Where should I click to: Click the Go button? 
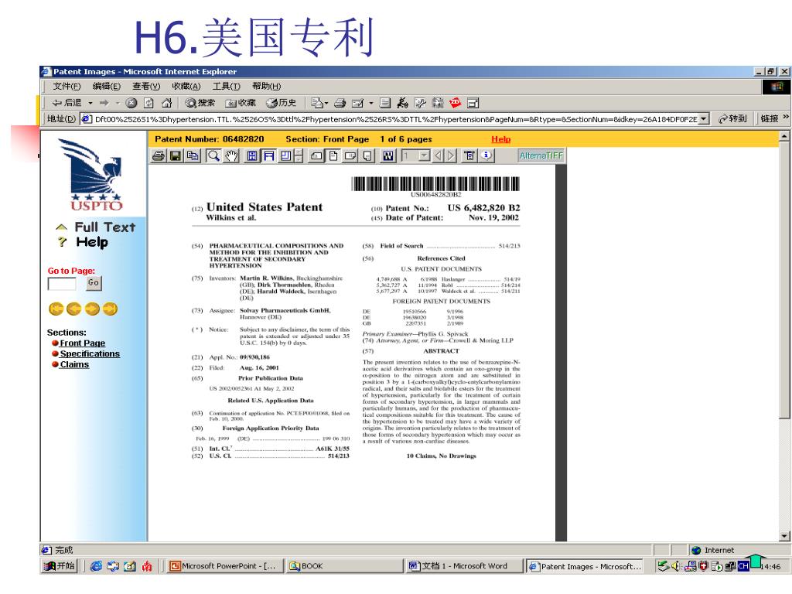(94, 283)
